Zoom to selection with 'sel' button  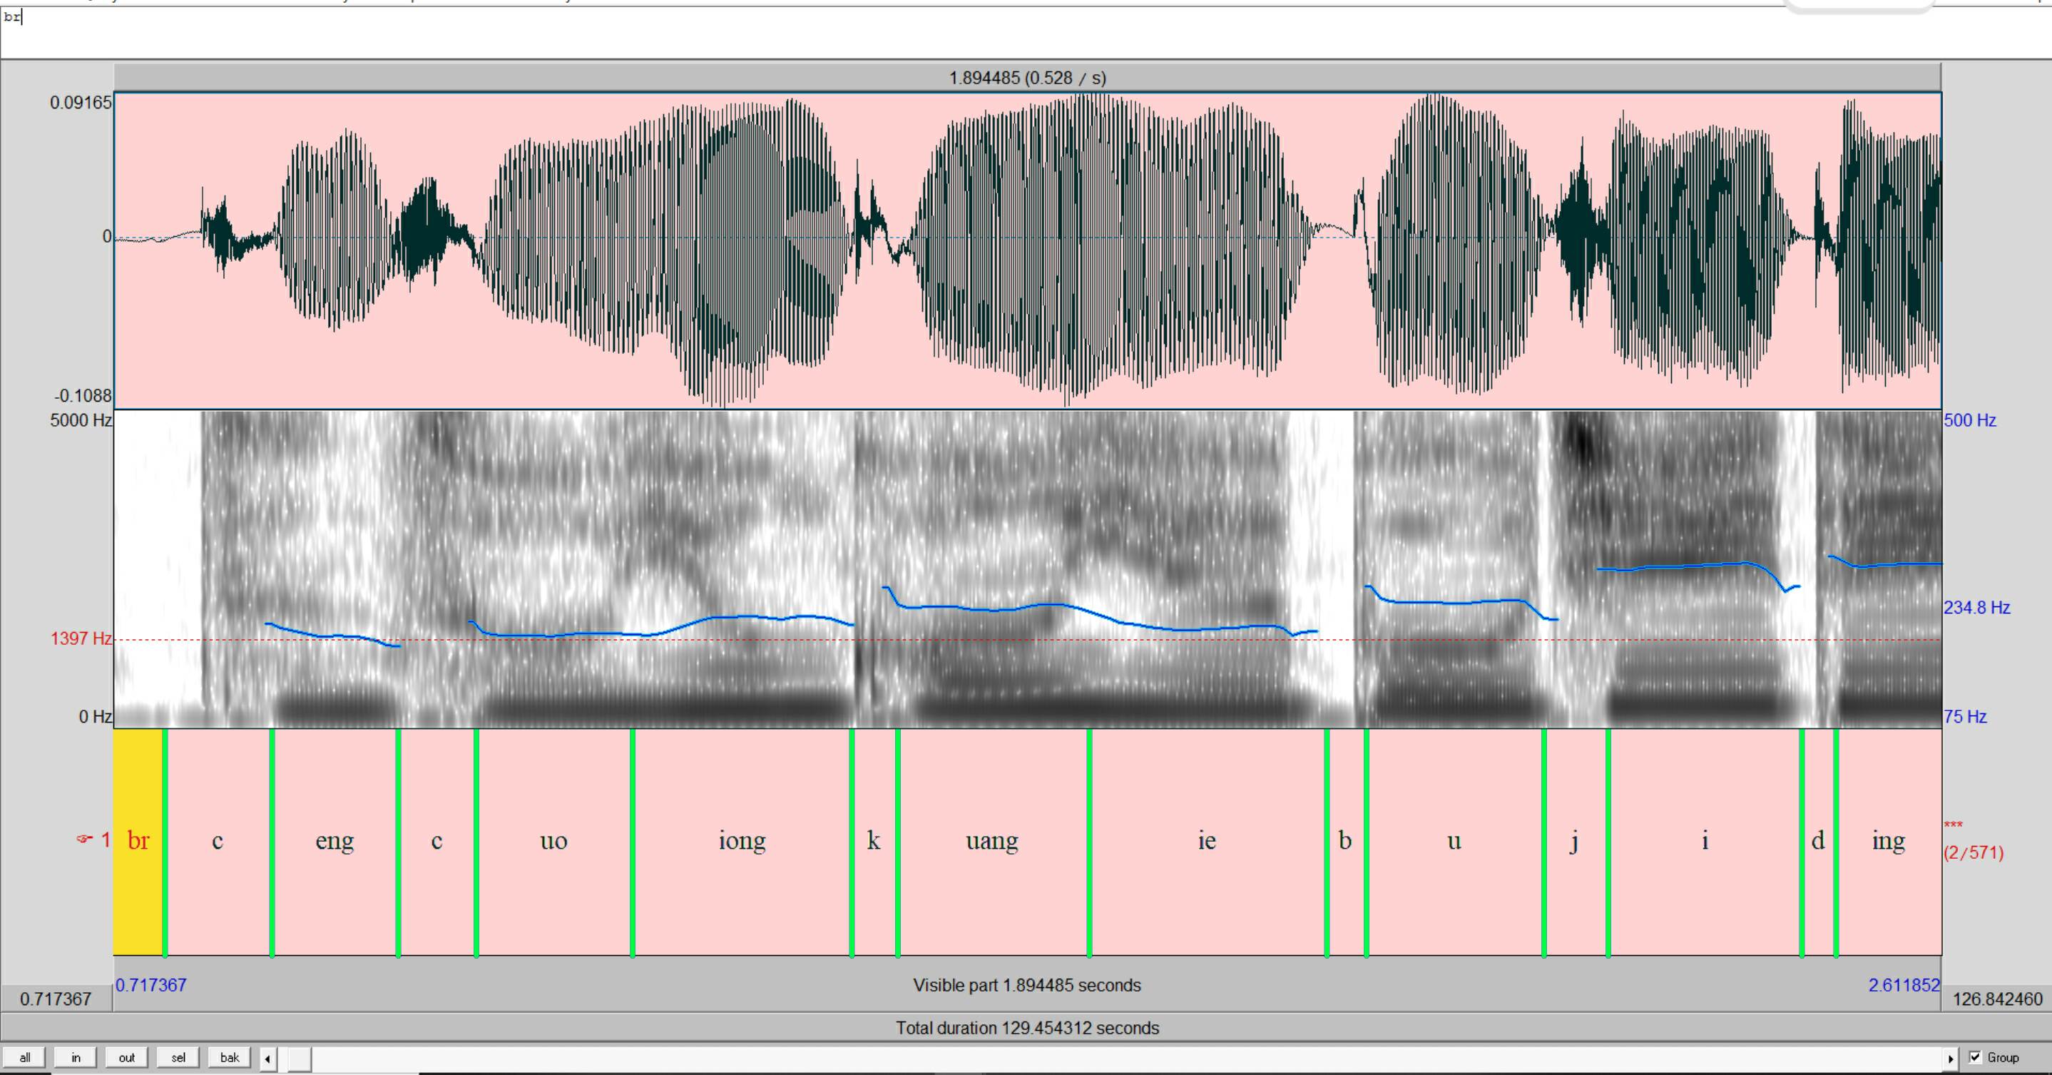coord(178,1057)
